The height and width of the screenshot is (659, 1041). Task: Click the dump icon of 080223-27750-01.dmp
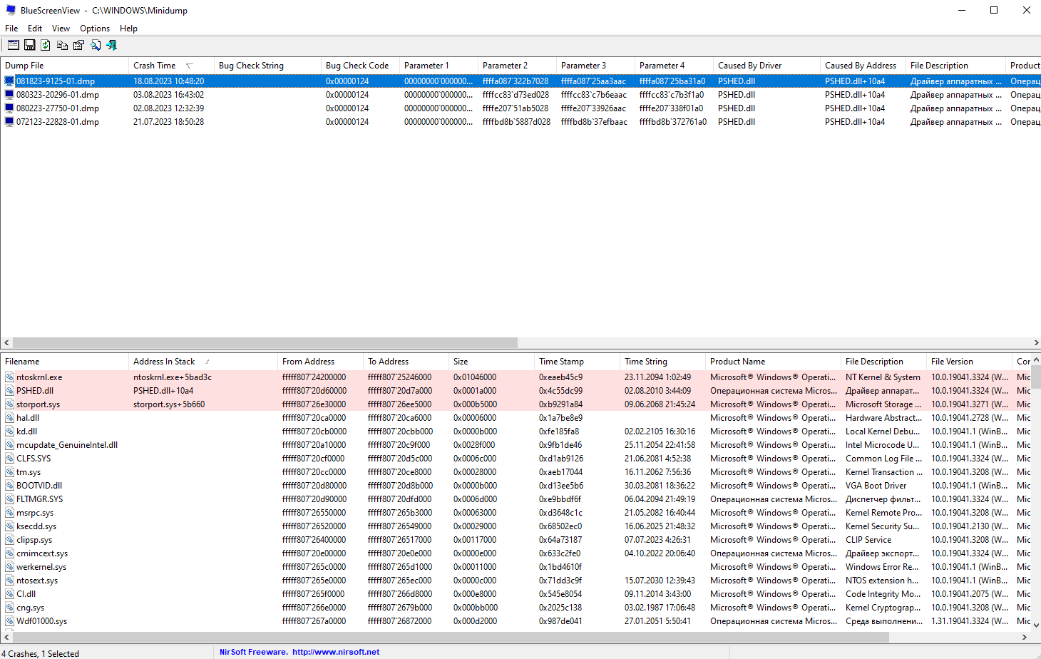9,108
